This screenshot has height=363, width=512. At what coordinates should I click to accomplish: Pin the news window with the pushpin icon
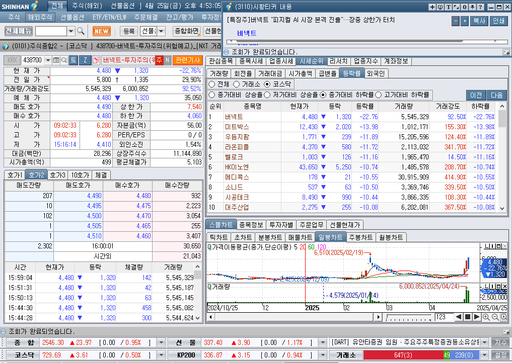pyautogui.click(x=472, y=7)
